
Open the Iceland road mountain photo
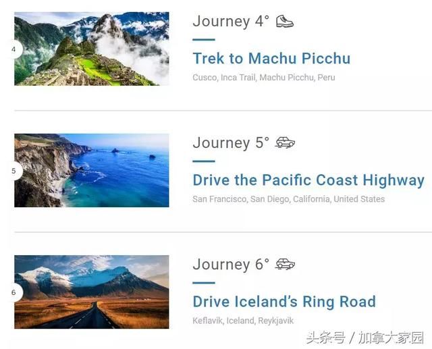pyautogui.click(x=92, y=292)
